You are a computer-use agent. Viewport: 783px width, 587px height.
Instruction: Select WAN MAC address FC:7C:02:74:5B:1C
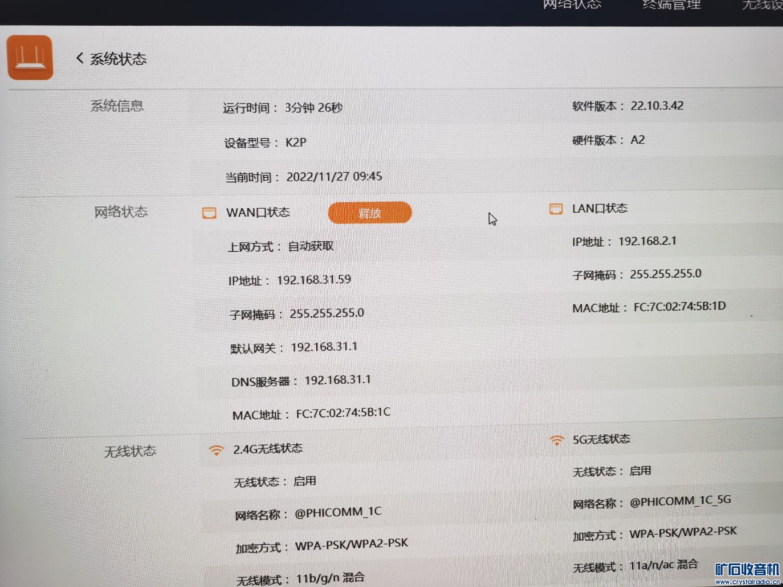[x=343, y=413]
